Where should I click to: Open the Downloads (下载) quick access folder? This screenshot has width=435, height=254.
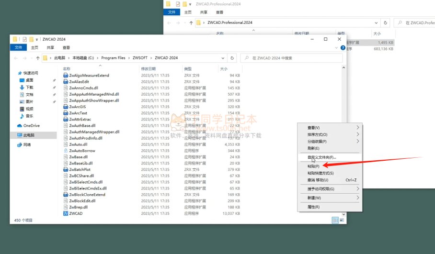[x=29, y=88]
